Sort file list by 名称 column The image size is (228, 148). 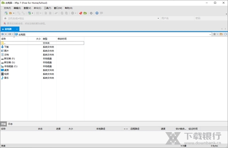point(14,39)
